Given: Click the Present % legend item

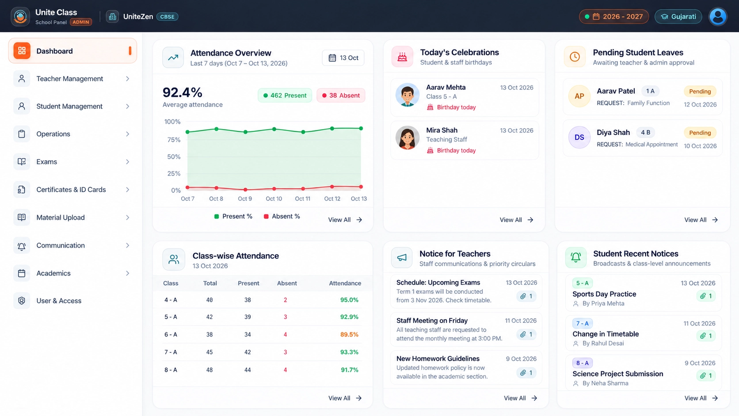Looking at the screenshot, I should [x=233, y=216].
